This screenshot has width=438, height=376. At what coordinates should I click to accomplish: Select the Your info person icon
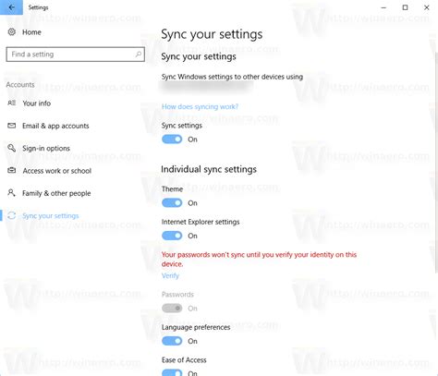pos(12,103)
